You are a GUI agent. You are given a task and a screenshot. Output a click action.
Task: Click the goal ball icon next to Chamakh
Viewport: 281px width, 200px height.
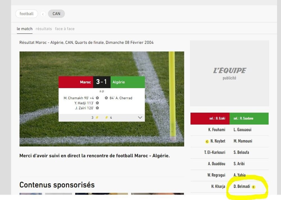(97, 98)
